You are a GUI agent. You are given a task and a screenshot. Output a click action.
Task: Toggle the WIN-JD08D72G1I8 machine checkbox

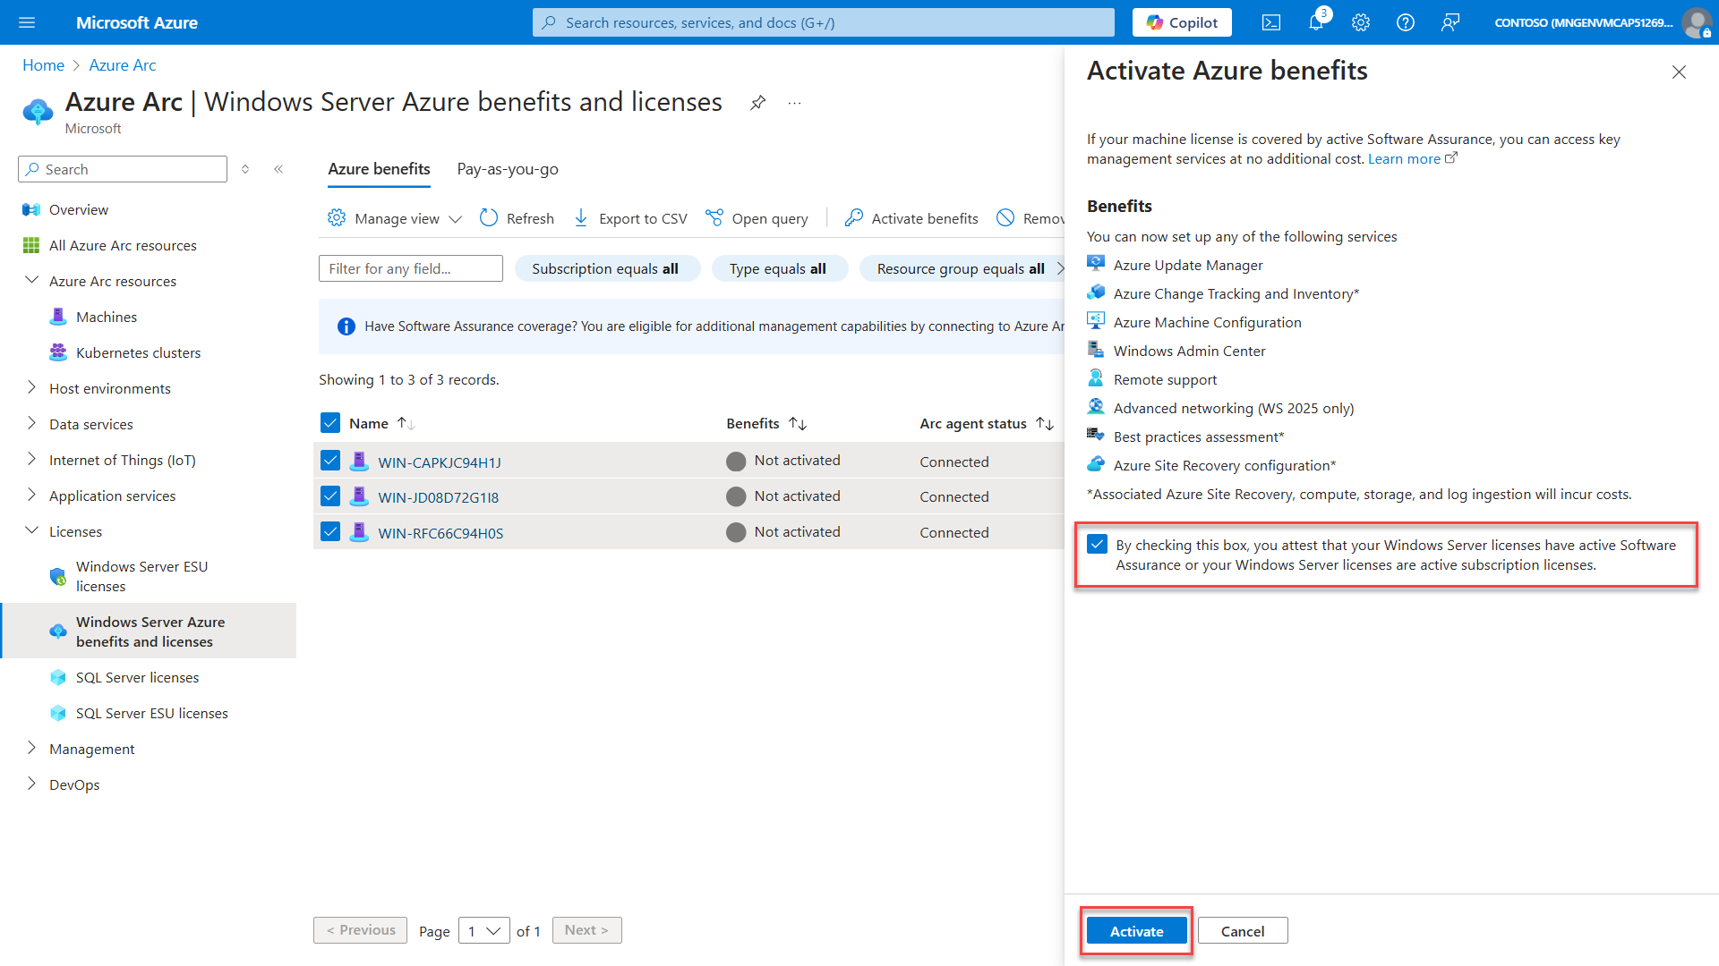click(x=330, y=496)
